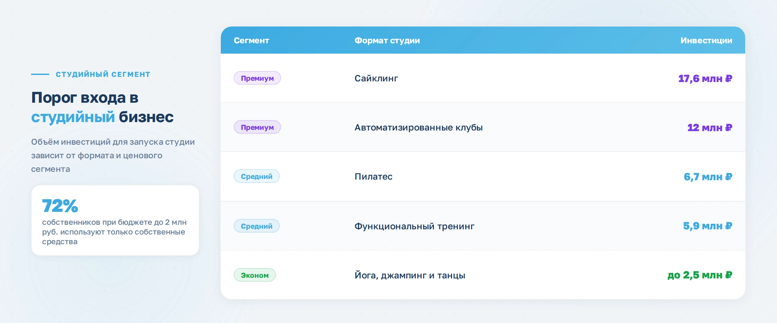The image size is (777, 323).
Task: Click the 72% statistic figure
Action: [x=60, y=206]
